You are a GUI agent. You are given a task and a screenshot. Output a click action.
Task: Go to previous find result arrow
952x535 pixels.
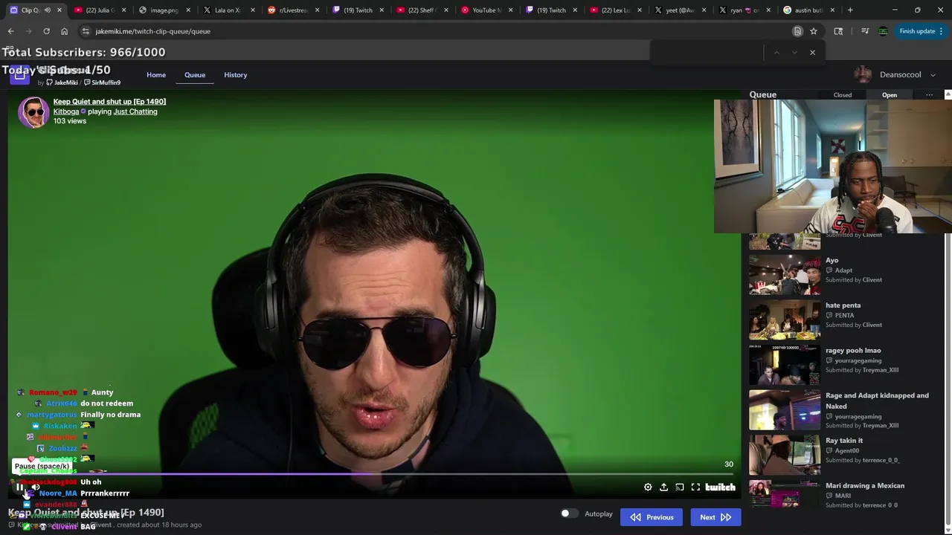point(776,53)
